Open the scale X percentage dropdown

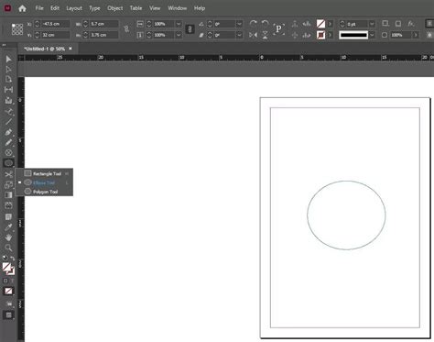point(179,24)
